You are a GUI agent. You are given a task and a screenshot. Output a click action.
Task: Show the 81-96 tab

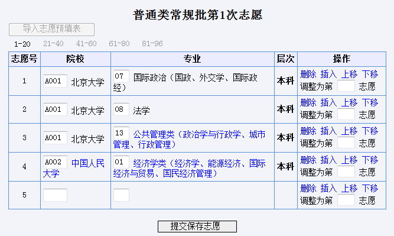(152, 44)
